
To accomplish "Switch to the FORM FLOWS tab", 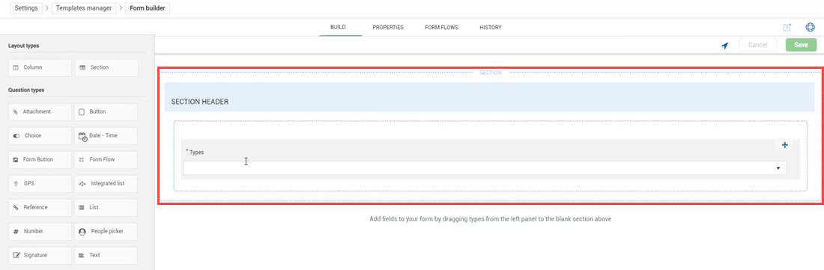I will (441, 27).
